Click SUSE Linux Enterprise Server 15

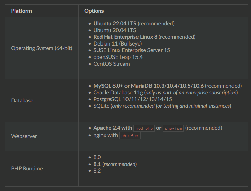[131, 50]
